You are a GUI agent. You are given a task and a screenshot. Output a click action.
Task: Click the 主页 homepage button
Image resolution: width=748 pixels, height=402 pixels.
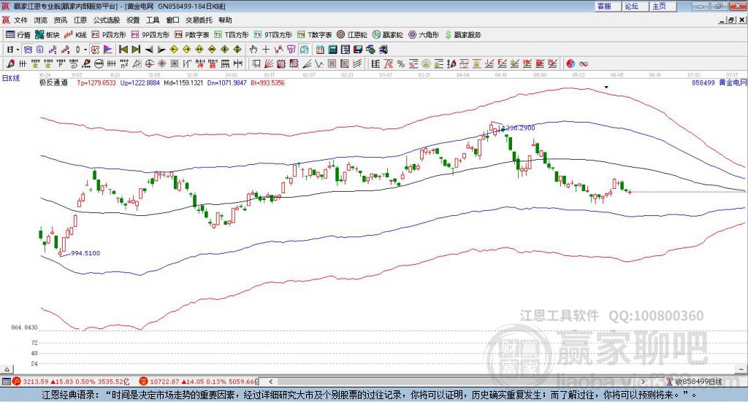[x=663, y=6]
